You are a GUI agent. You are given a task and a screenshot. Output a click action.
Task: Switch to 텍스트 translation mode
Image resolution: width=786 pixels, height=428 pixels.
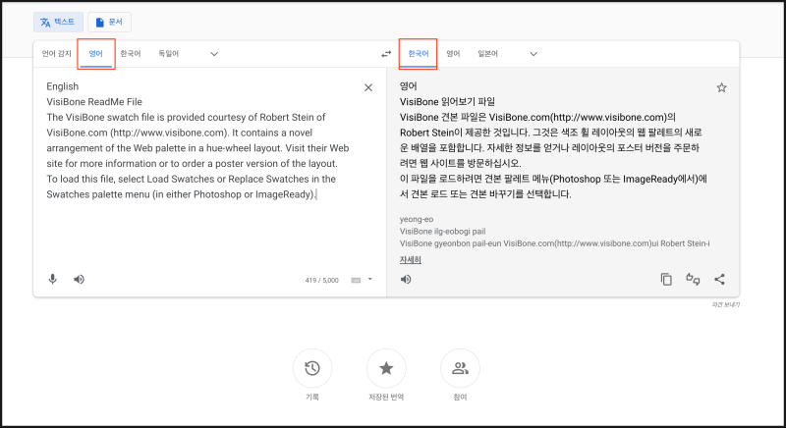58,22
